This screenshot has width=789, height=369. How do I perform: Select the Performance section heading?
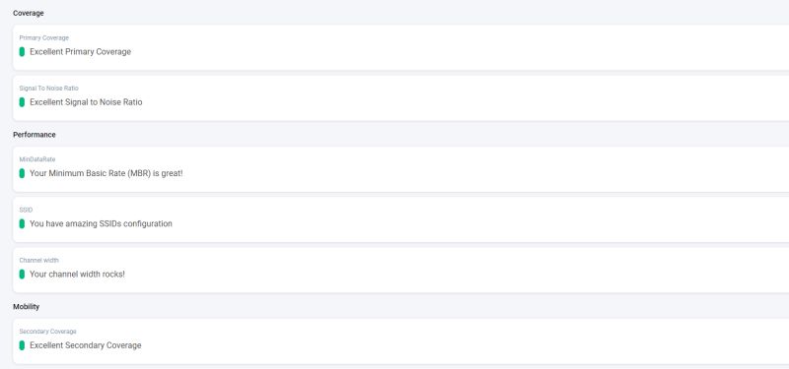[x=35, y=135]
